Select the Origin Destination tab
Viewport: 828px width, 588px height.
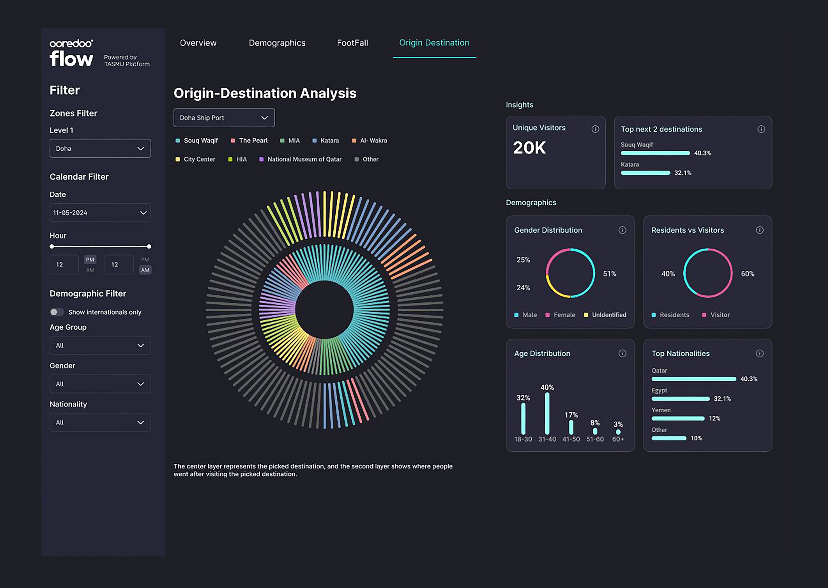click(434, 43)
